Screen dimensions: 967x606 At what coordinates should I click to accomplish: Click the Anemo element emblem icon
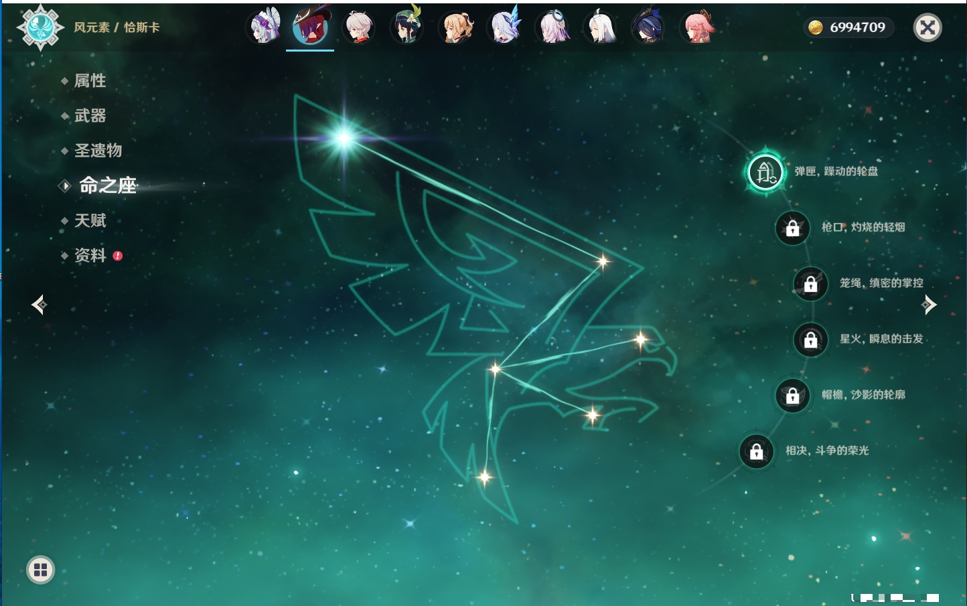[40, 27]
